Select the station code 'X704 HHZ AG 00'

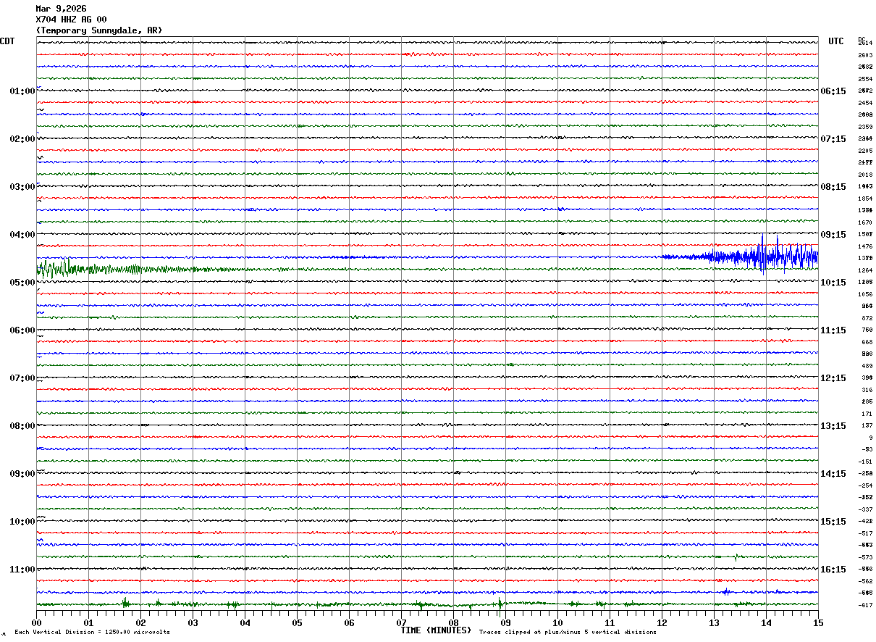71,20
